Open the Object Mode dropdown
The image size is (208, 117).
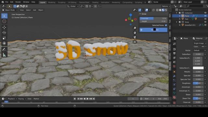pos(10,10)
